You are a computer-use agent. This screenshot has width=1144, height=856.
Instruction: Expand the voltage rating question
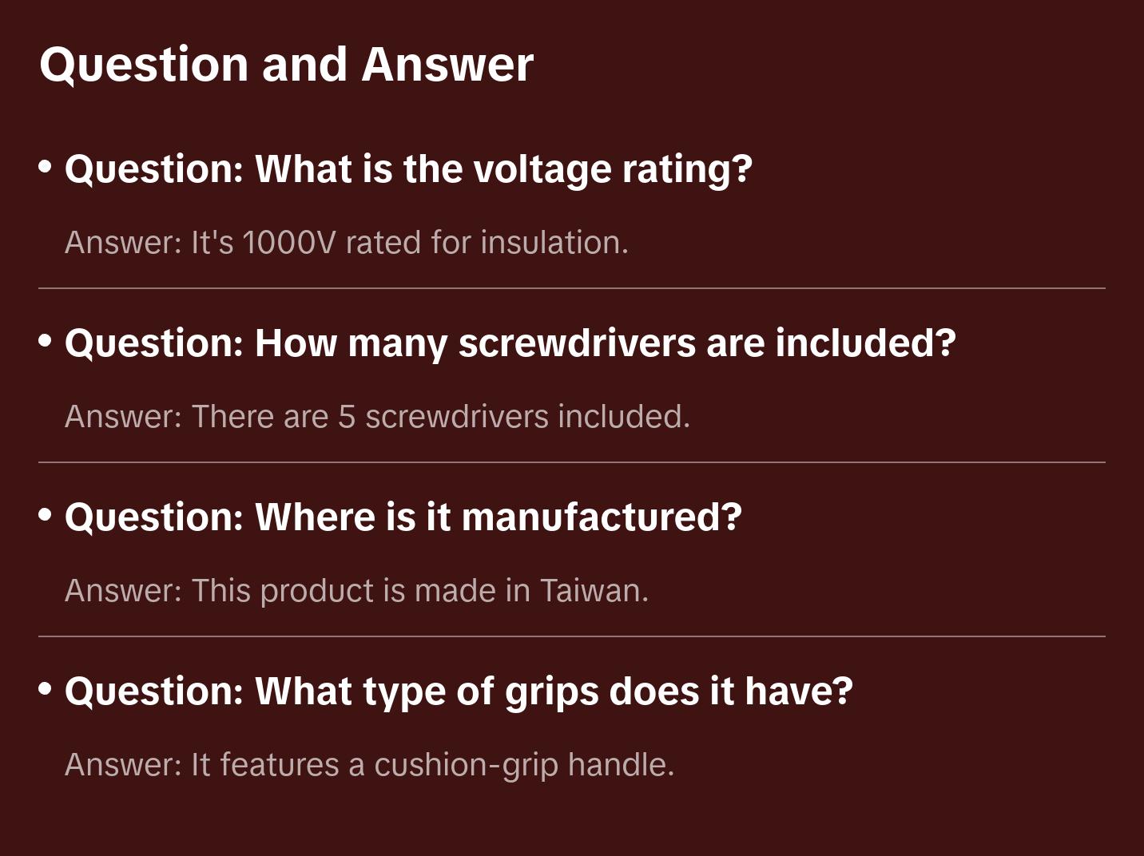[x=408, y=169]
